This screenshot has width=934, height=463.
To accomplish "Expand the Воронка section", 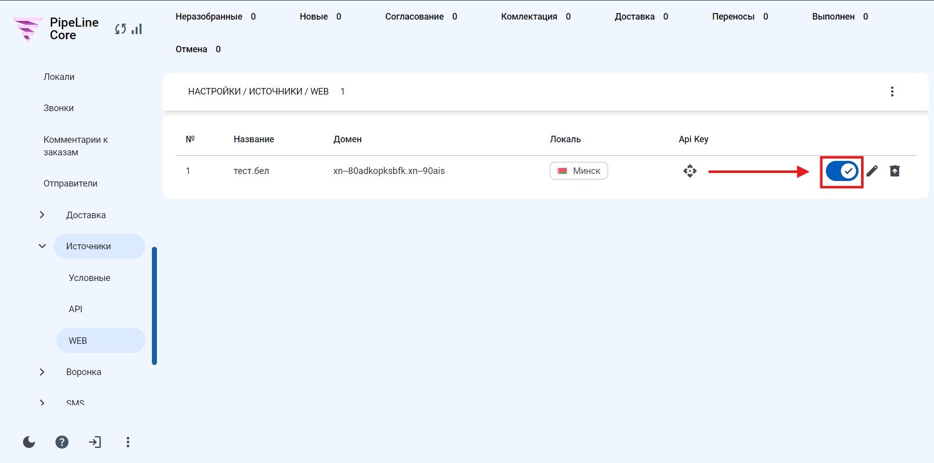I will click(42, 372).
